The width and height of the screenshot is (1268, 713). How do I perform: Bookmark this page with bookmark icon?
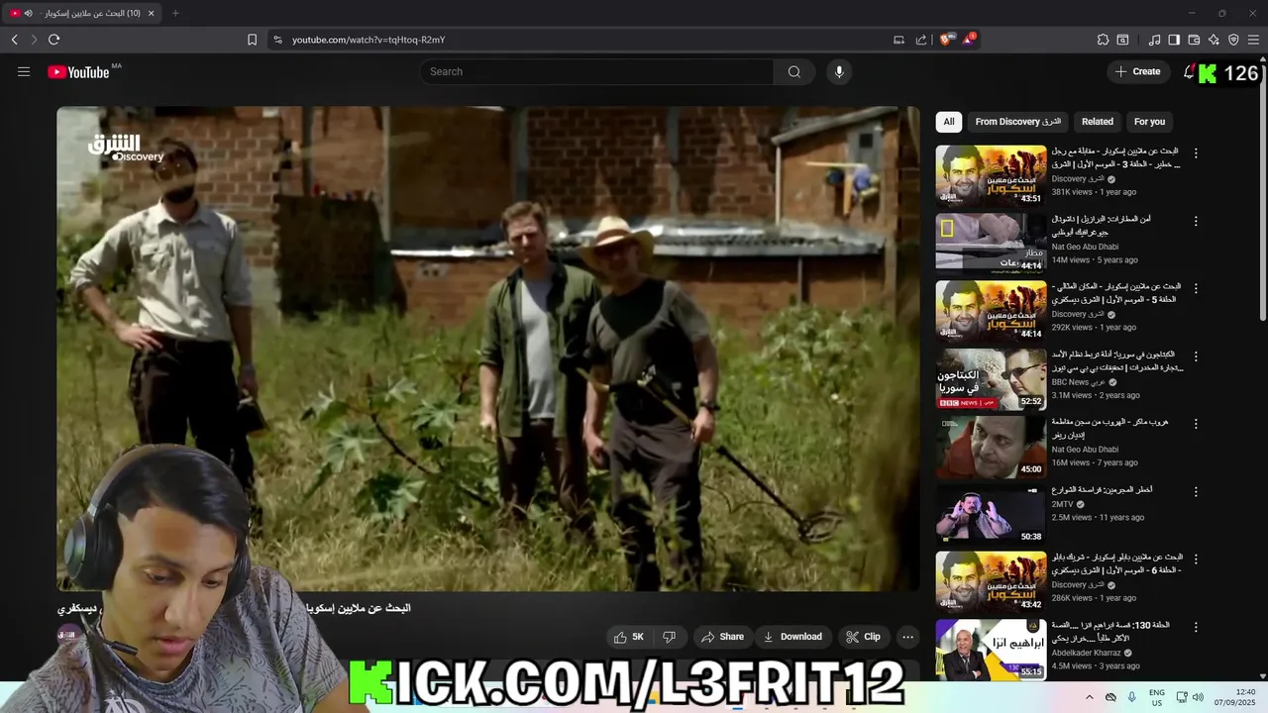[x=252, y=40]
